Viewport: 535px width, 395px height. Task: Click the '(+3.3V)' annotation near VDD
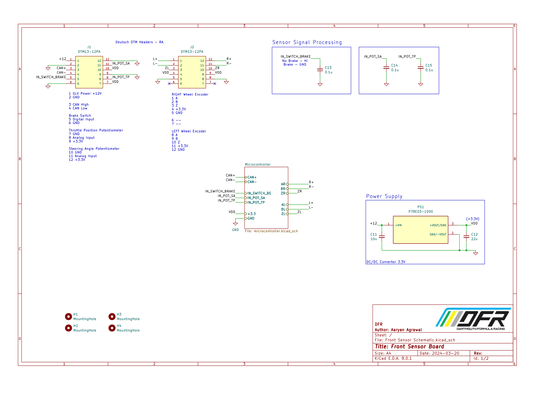pyautogui.click(x=473, y=219)
